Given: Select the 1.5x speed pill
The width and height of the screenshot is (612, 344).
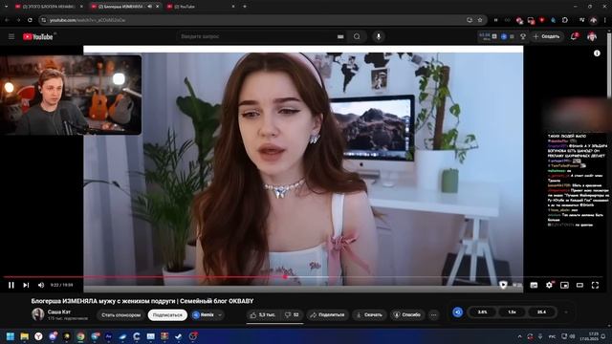Looking at the screenshot, I should pos(512,312).
